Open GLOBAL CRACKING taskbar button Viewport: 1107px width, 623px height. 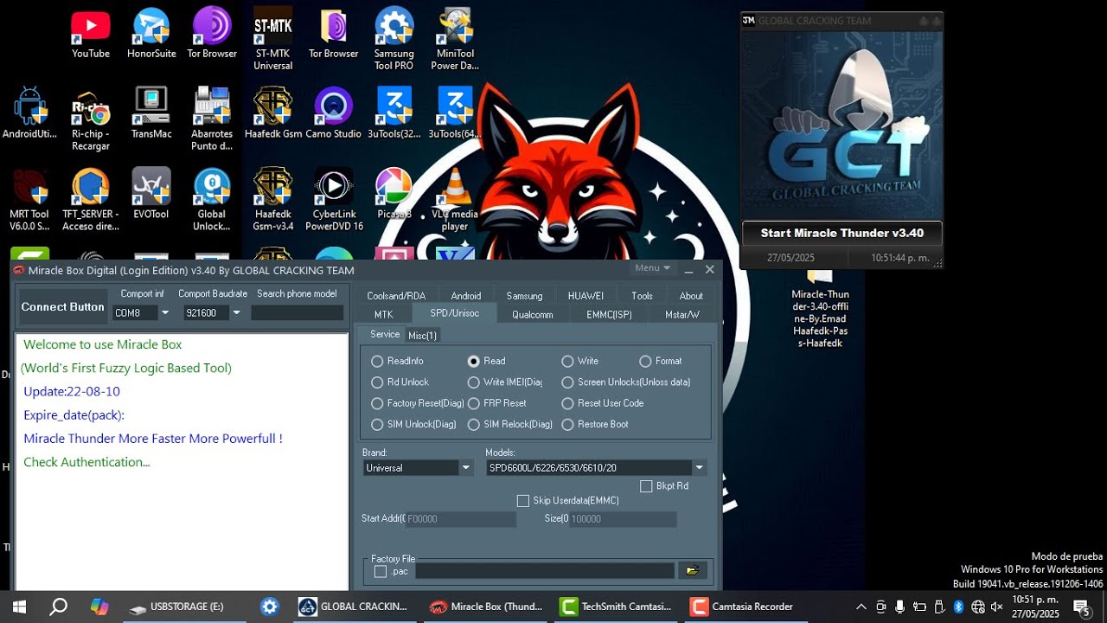(x=354, y=607)
